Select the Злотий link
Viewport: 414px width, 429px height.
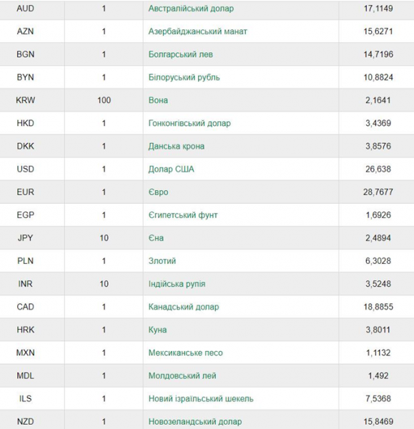coord(162,261)
